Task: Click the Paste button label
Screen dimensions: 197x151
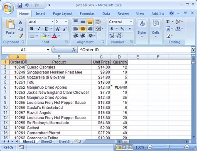Action: pyautogui.click(x=10, y=33)
